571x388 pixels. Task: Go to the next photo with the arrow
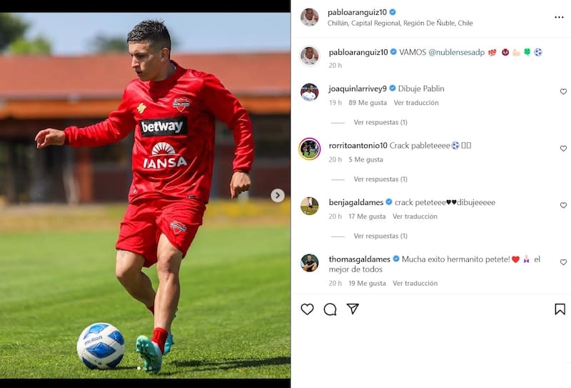[x=278, y=196]
